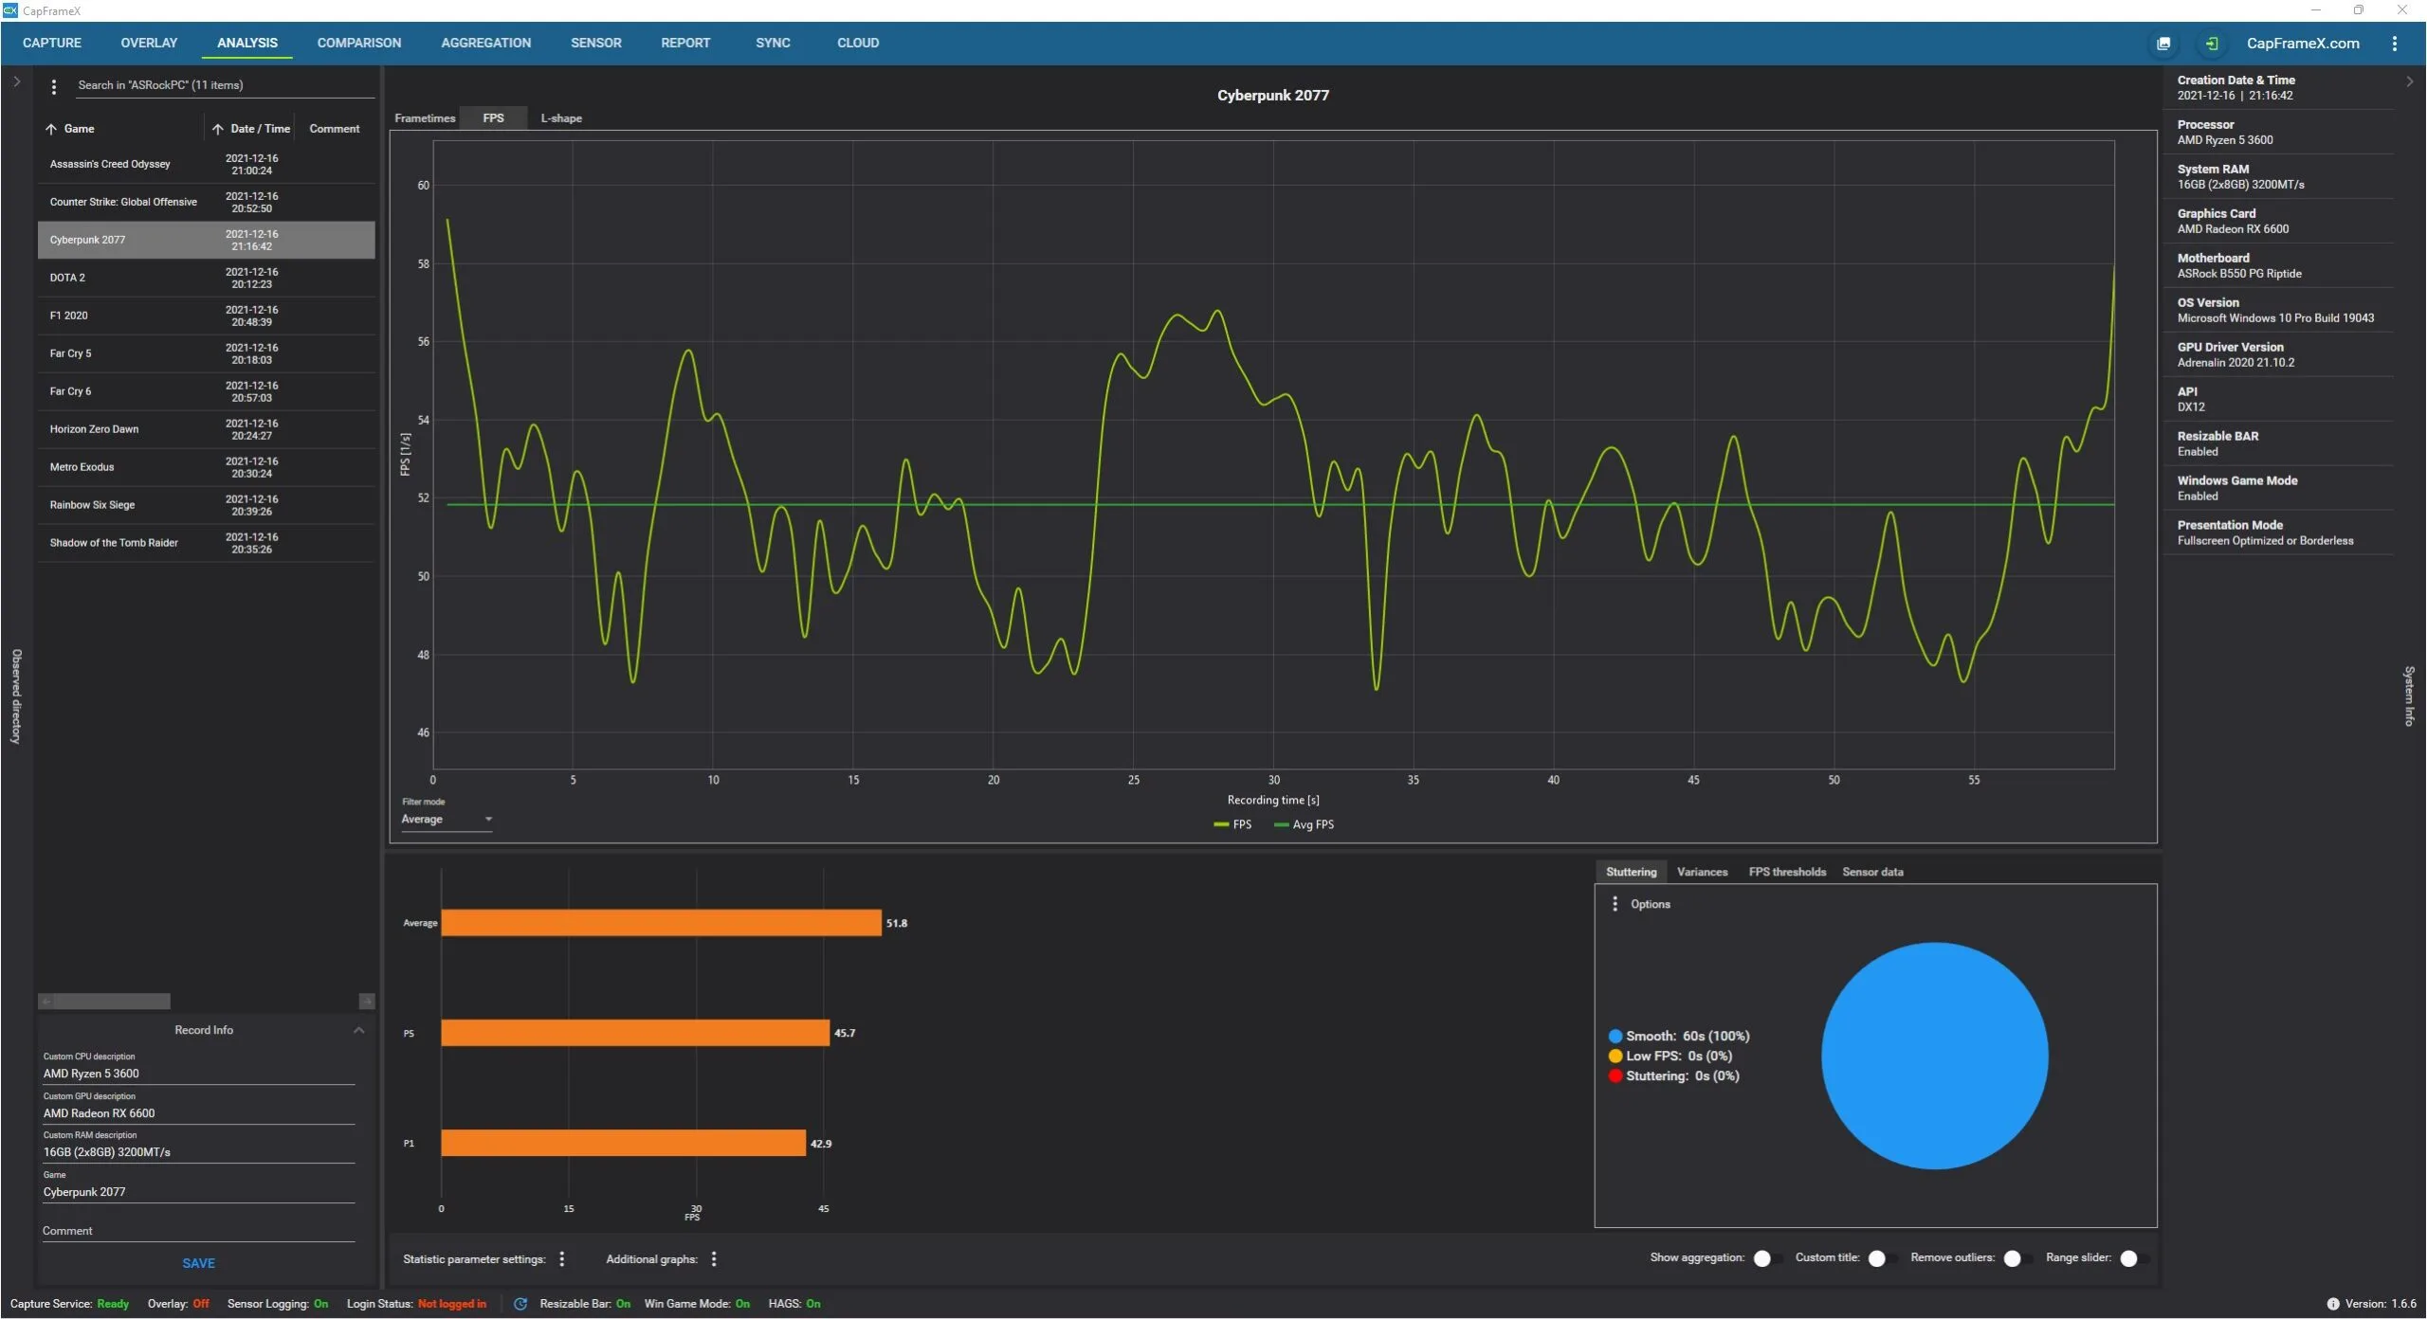This screenshot has height=1319, width=2427.
Task: Select the Rainbow Six Siege record
Action: 206,506
